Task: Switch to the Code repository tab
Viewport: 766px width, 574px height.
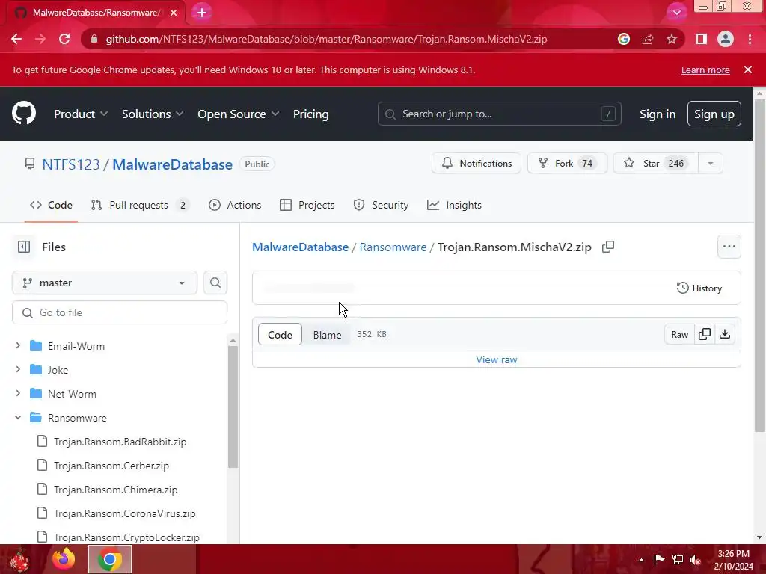Action: point(52,205)
